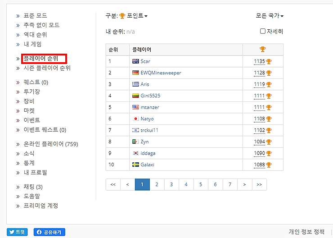Click the 1108 points value
The height and width of the screenshot is (238, 333).
click(x=260, y=119)
